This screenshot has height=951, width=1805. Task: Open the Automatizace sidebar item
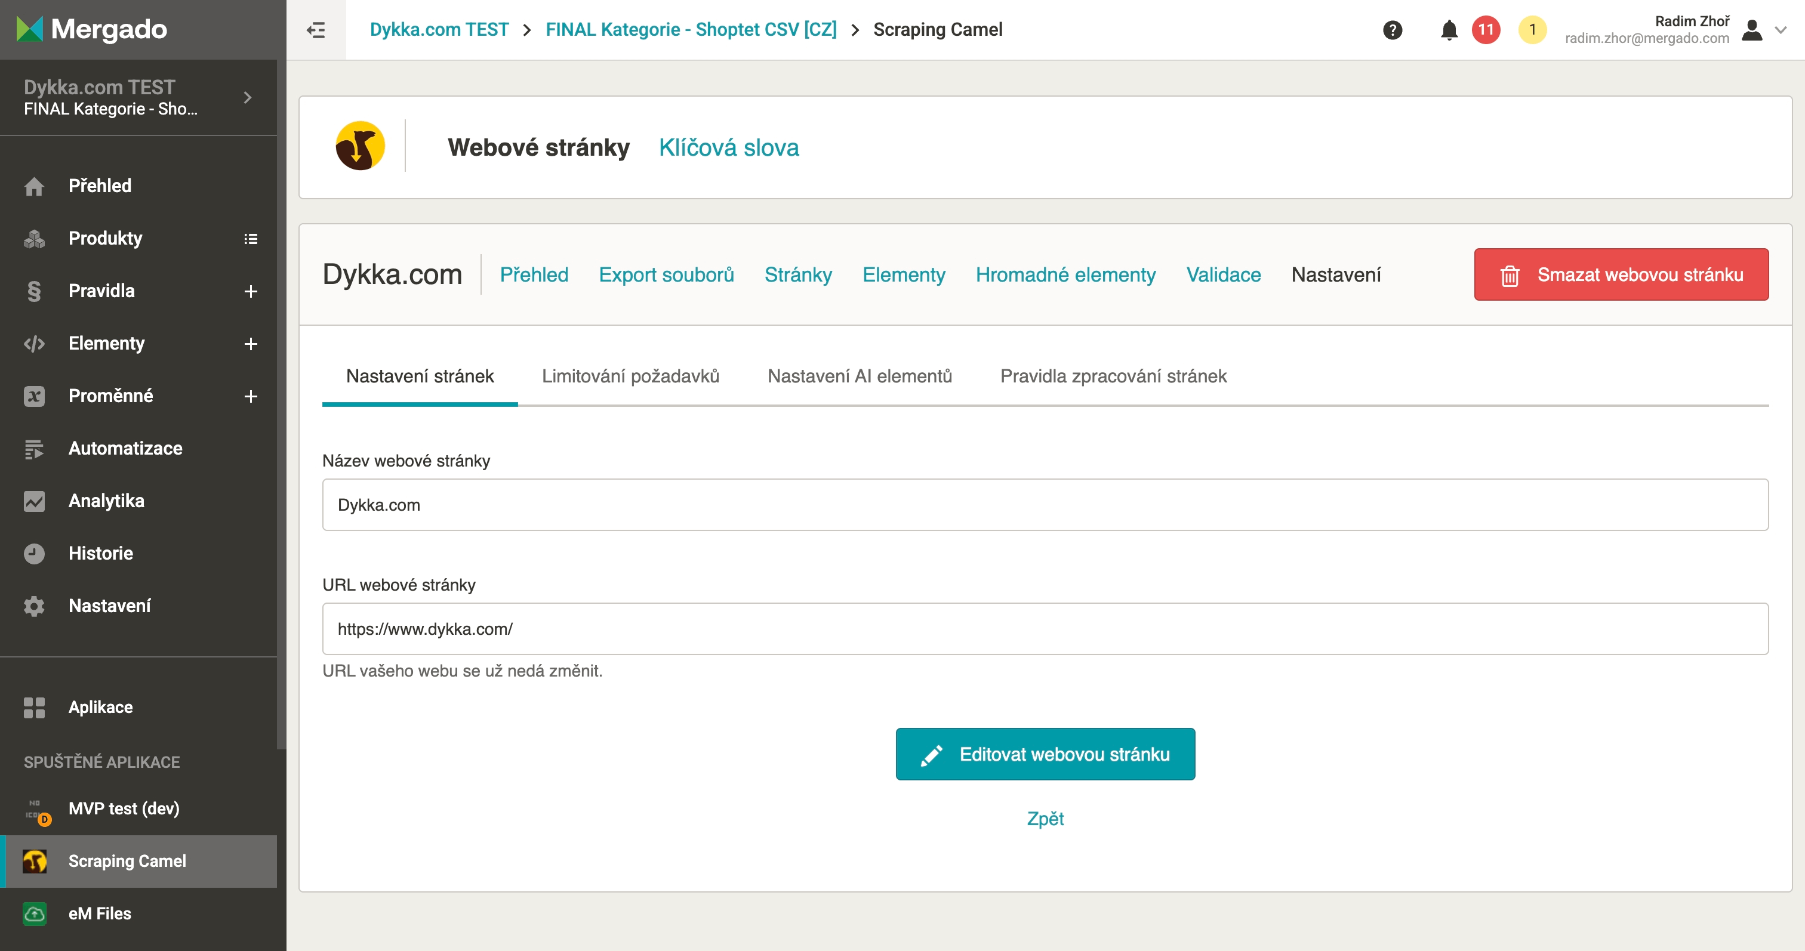pyautogui.click(x=125, y=448)
